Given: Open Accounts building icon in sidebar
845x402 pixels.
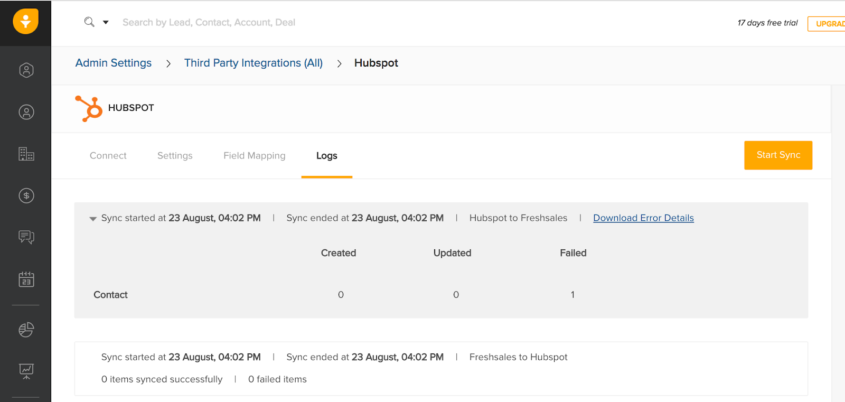Looking at the screenshot, I should coord(26,154).
